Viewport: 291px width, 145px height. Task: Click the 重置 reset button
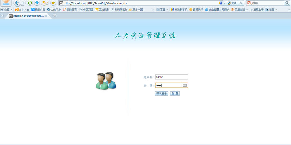tap(175, 93)
